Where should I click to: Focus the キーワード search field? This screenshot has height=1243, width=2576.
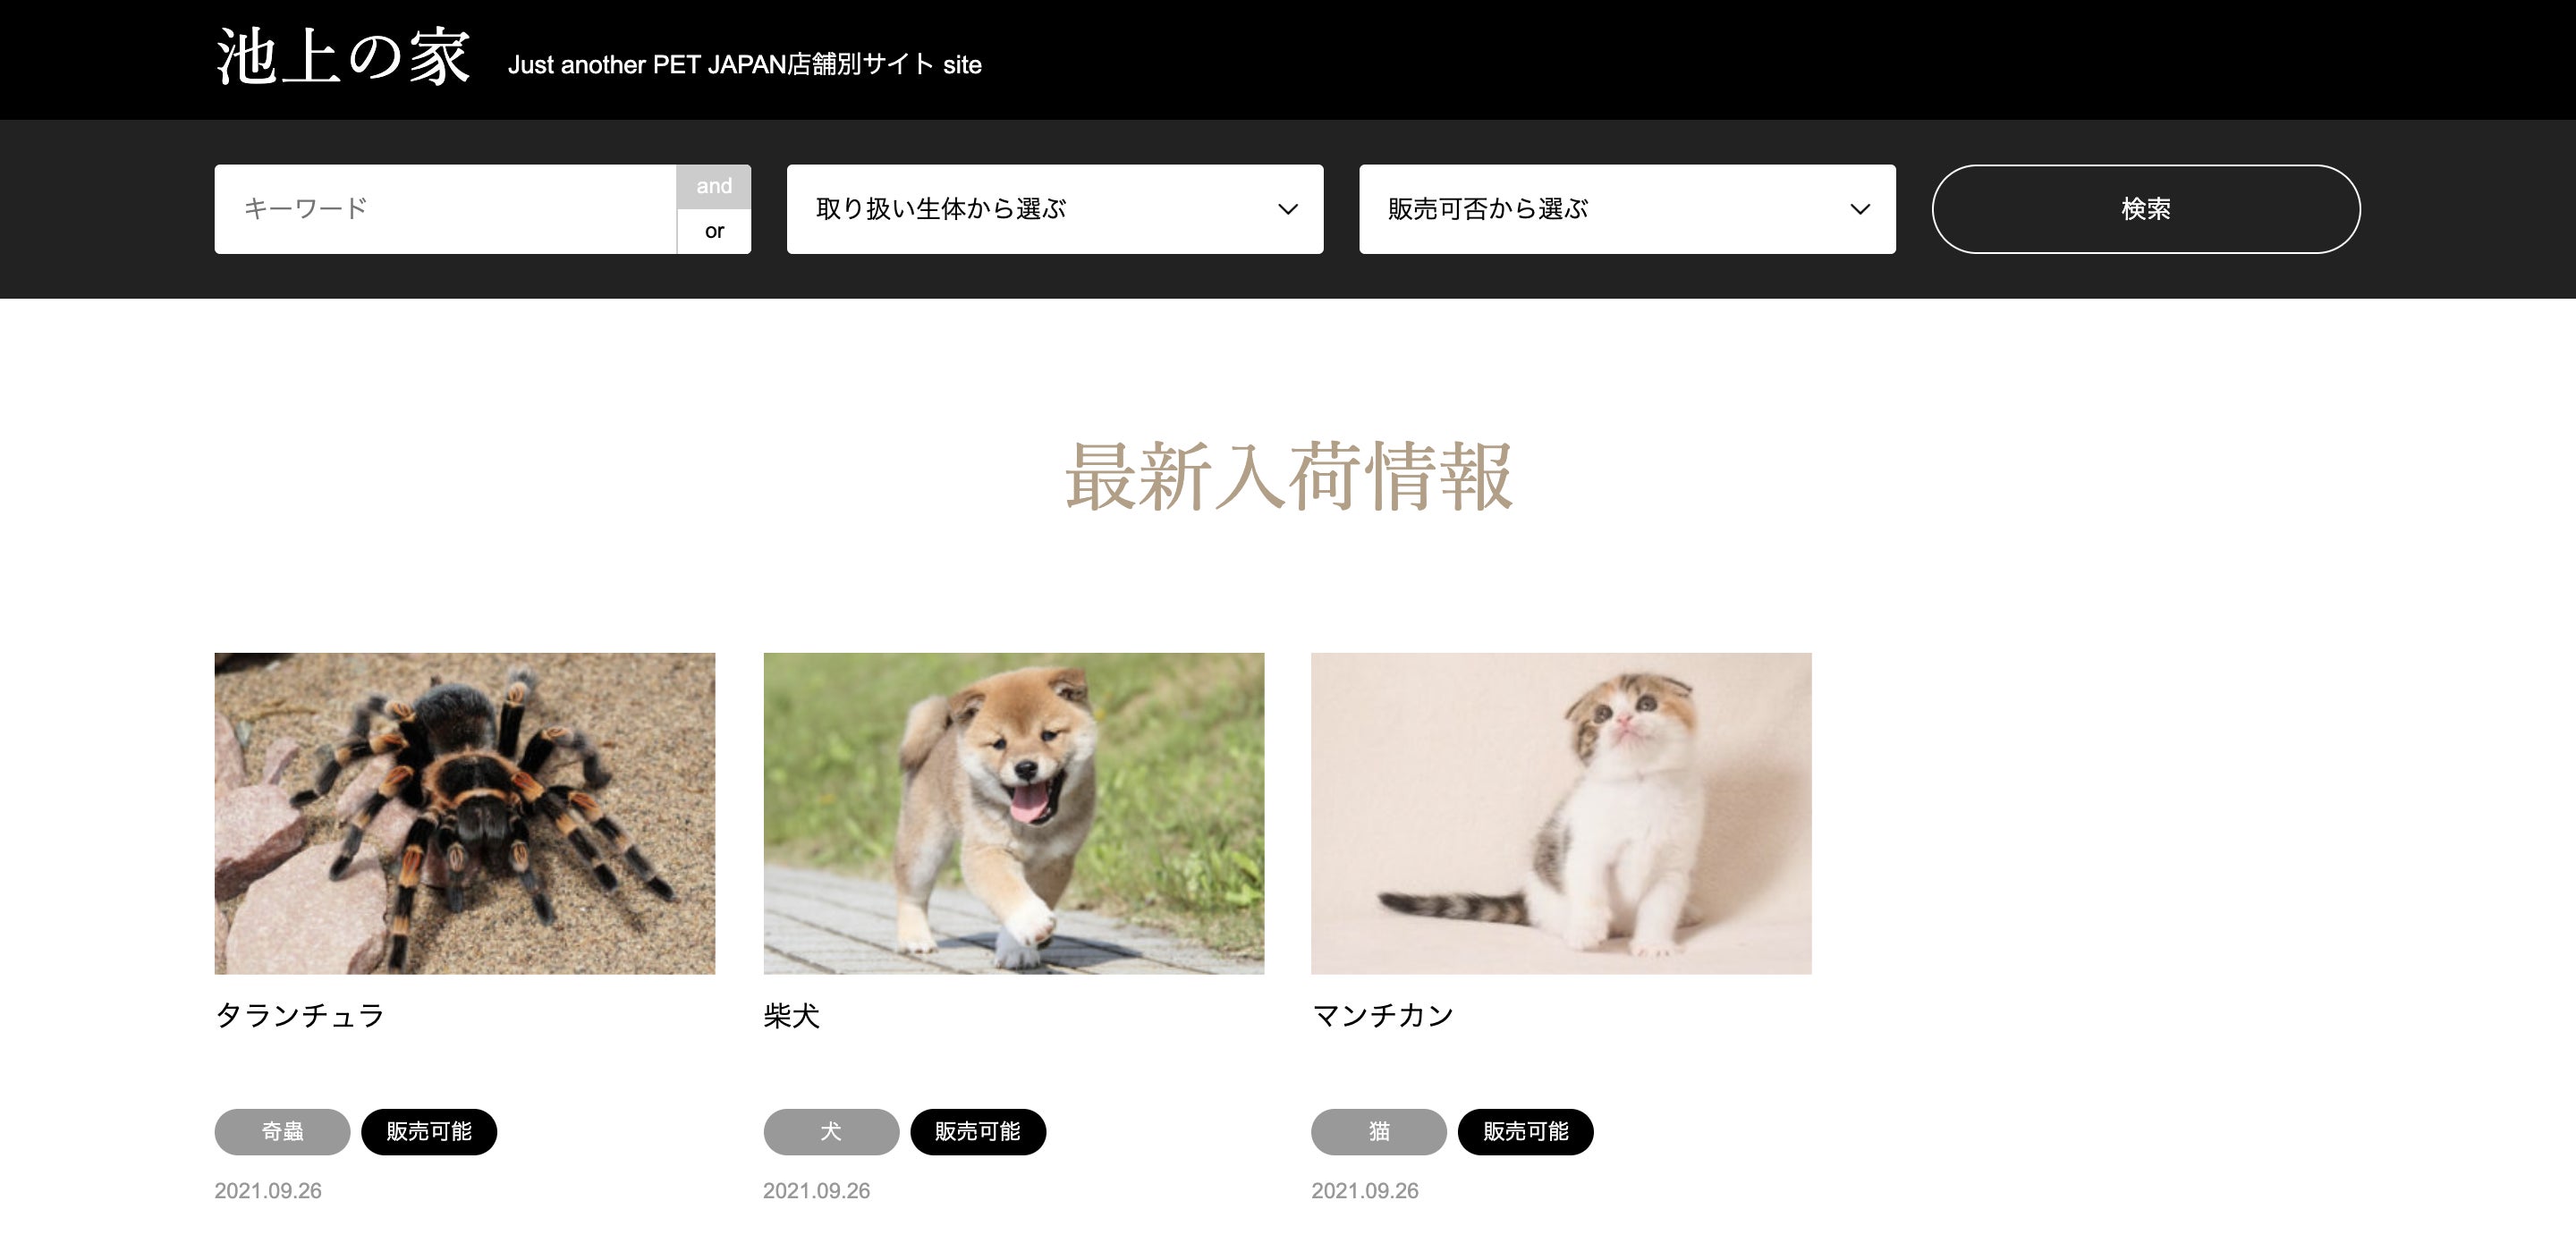445,209
